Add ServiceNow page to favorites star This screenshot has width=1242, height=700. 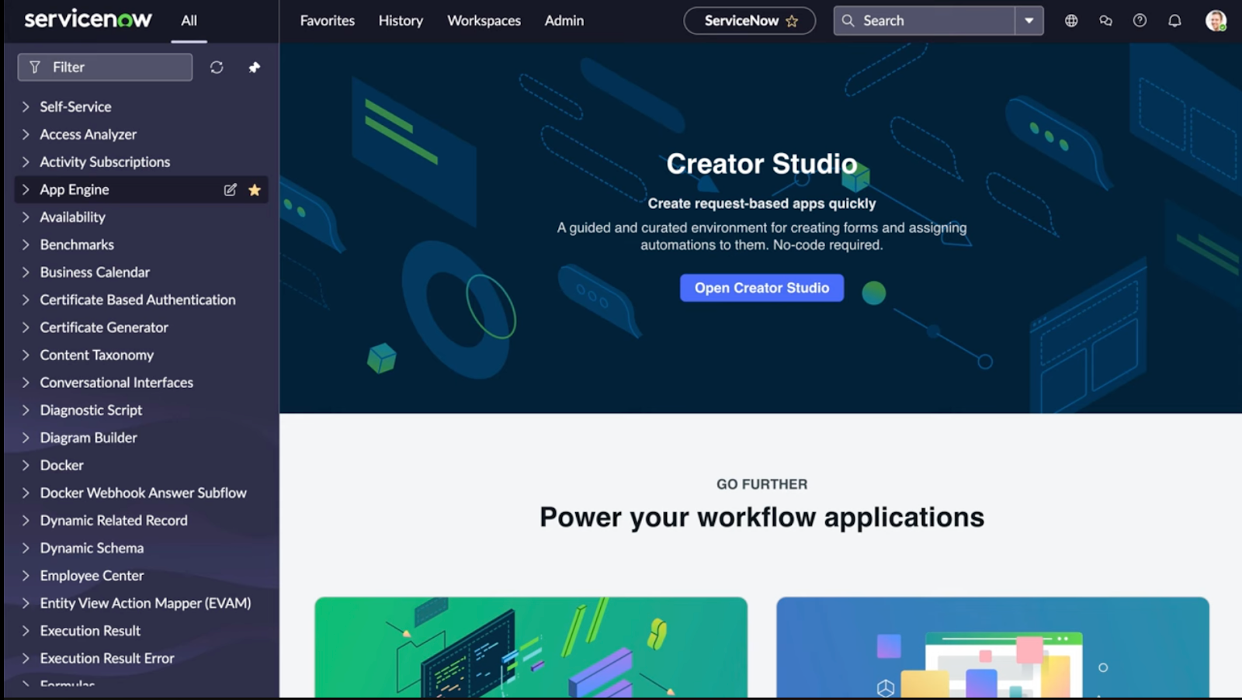click(792, 21)
